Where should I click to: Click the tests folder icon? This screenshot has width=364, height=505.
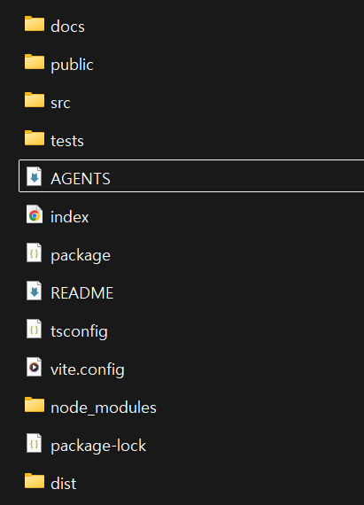click(35, 138)
